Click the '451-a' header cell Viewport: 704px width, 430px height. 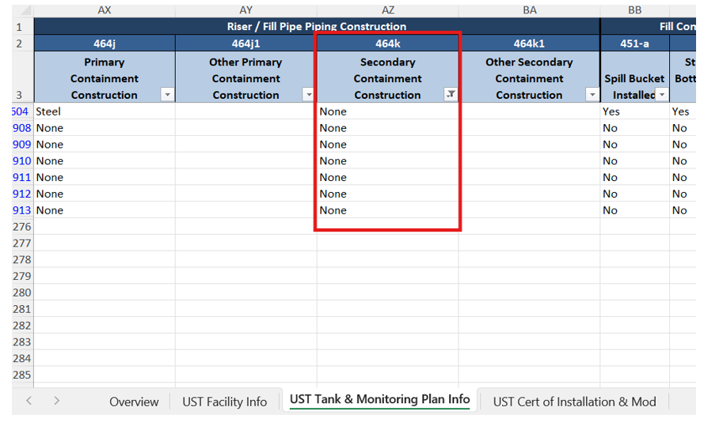[635, 43]
